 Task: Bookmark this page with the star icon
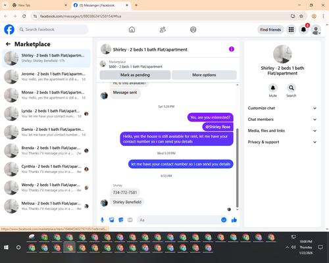[x=301, y=16]
